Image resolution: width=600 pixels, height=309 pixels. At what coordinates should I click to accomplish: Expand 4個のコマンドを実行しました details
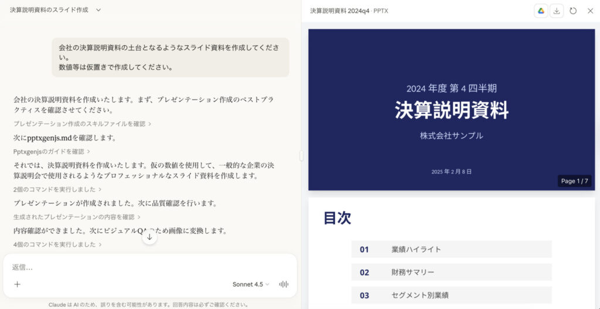57,245
